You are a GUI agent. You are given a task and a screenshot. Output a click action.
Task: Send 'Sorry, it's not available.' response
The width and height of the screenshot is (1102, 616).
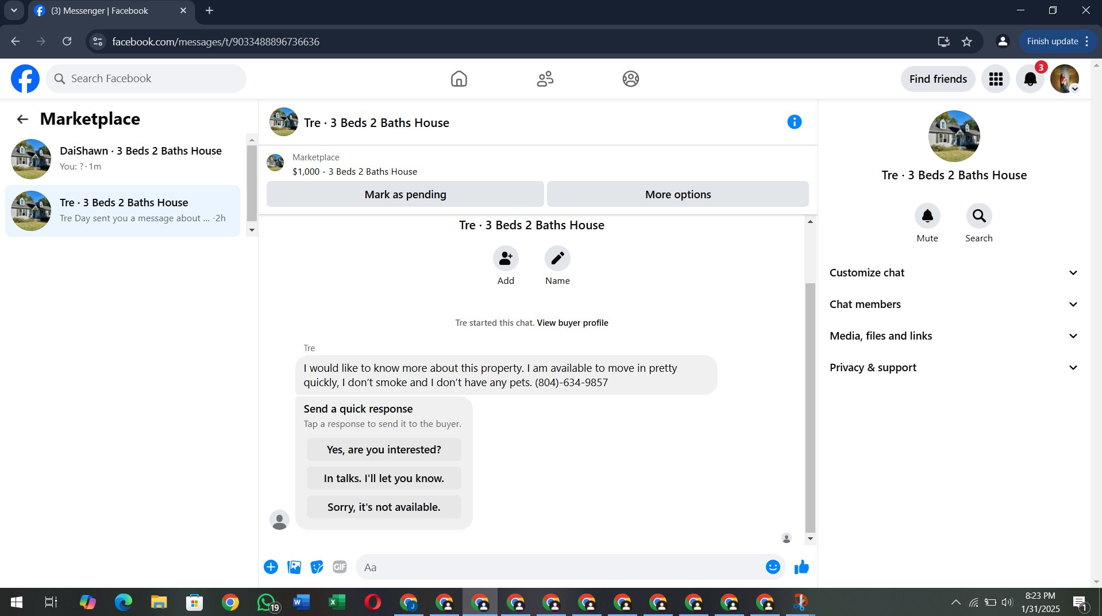pos(384,507)
